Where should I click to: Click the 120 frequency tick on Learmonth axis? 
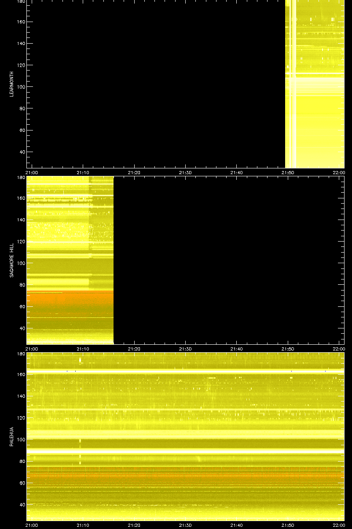pos(20,65)
